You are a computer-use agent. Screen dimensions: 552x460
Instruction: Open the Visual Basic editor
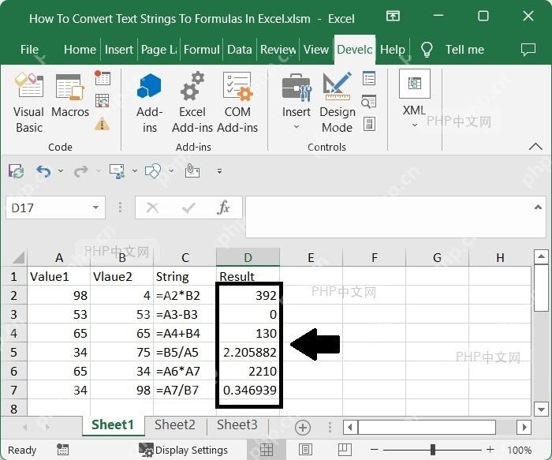29,103
